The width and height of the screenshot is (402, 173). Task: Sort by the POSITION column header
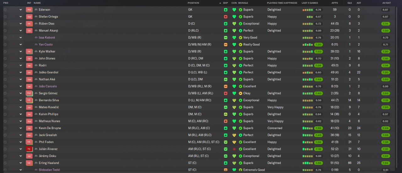(x=193, y=3)
